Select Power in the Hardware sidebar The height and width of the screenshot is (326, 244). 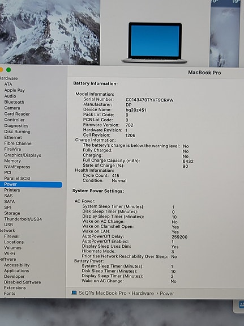point(31,184)
